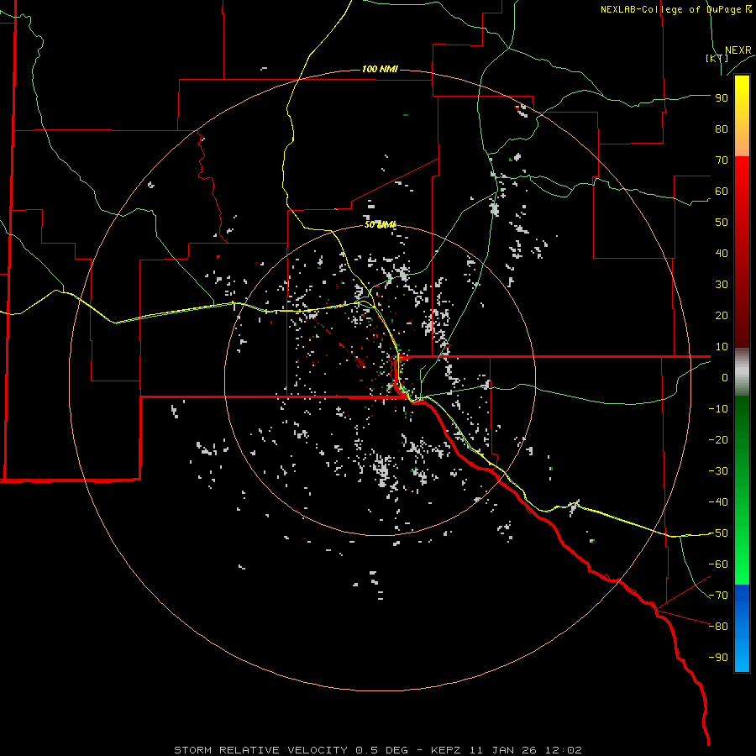The height and width of the screenshot is (756, 756).
Task: Select the 100 NMI range ring label
Action: [380, 70]
